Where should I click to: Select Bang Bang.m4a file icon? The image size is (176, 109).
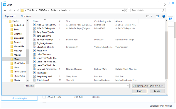[34, 36]
